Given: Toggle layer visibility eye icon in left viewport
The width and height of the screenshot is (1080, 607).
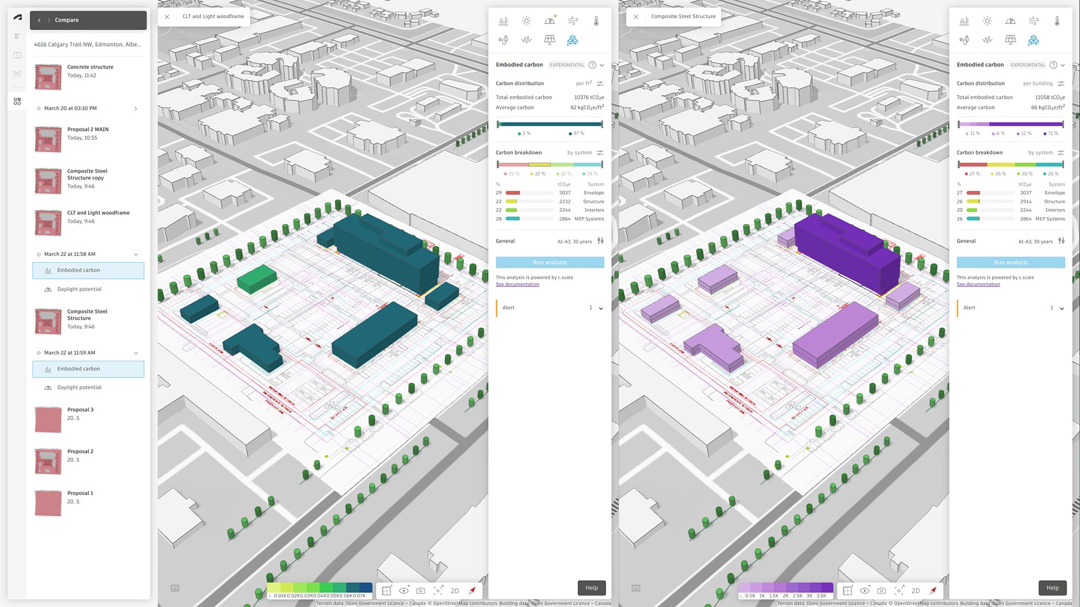Looking at the screenshot, I should (x=403, y=590).
